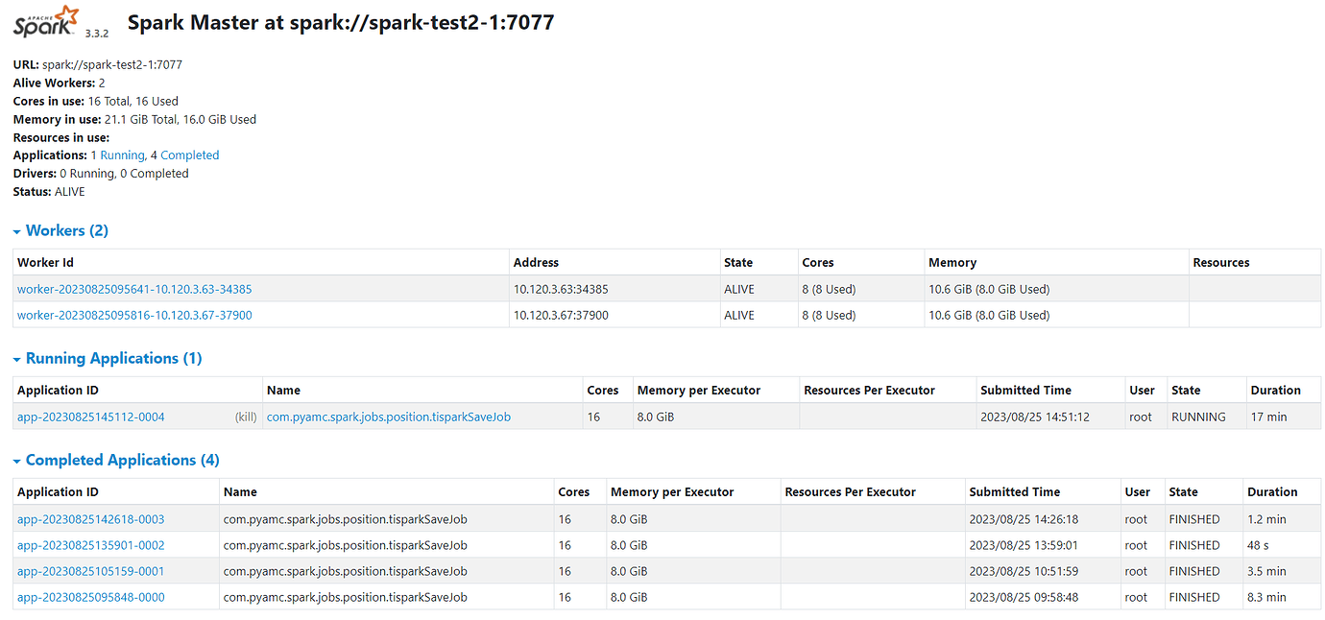
Task: Click the "Drivers: 0 Running, 0 Completed" line
Action: (101, 174)
